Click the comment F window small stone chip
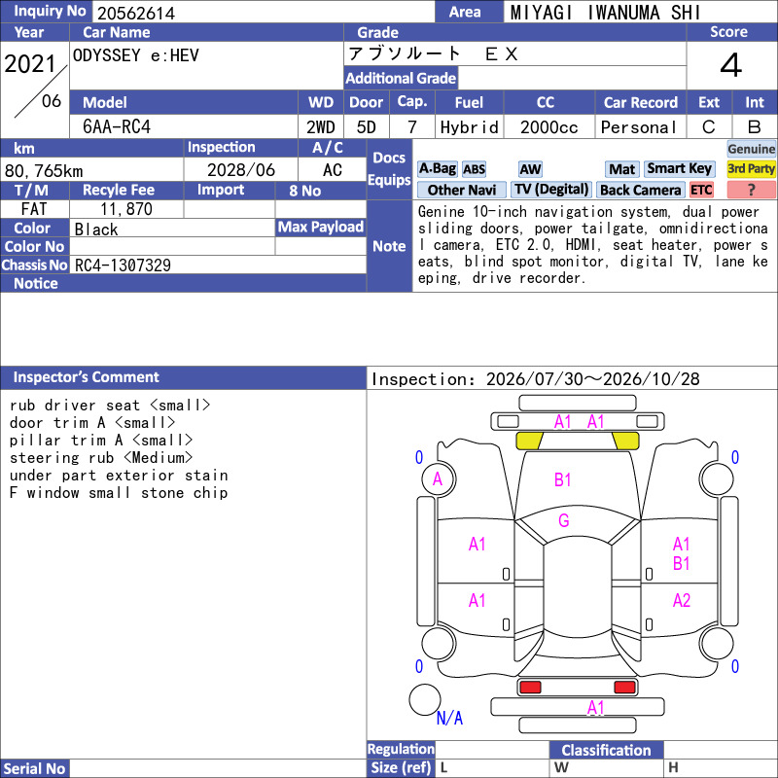 (119, 493)
